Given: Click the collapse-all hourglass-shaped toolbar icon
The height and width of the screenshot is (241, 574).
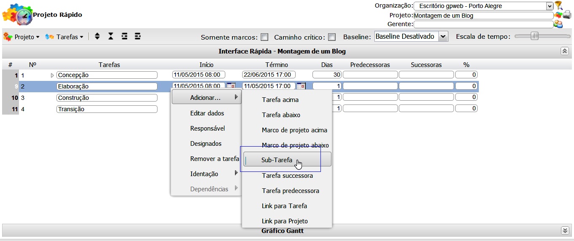Looking at the screenshot, I should 111,37.
